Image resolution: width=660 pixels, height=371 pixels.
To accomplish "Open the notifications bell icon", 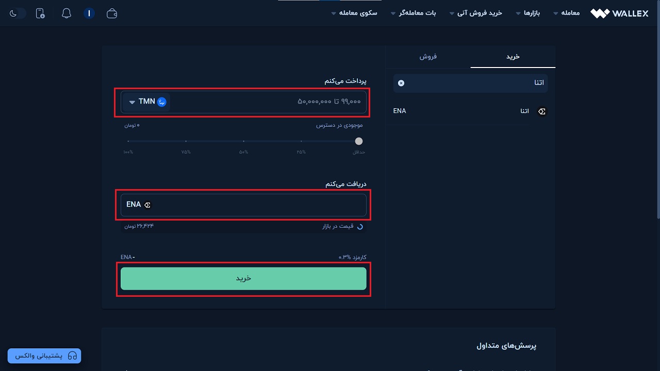I will 67,13.
